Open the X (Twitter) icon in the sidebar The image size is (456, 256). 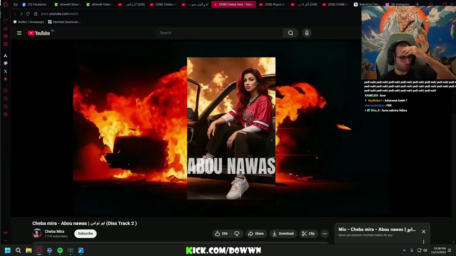point(5,71)
